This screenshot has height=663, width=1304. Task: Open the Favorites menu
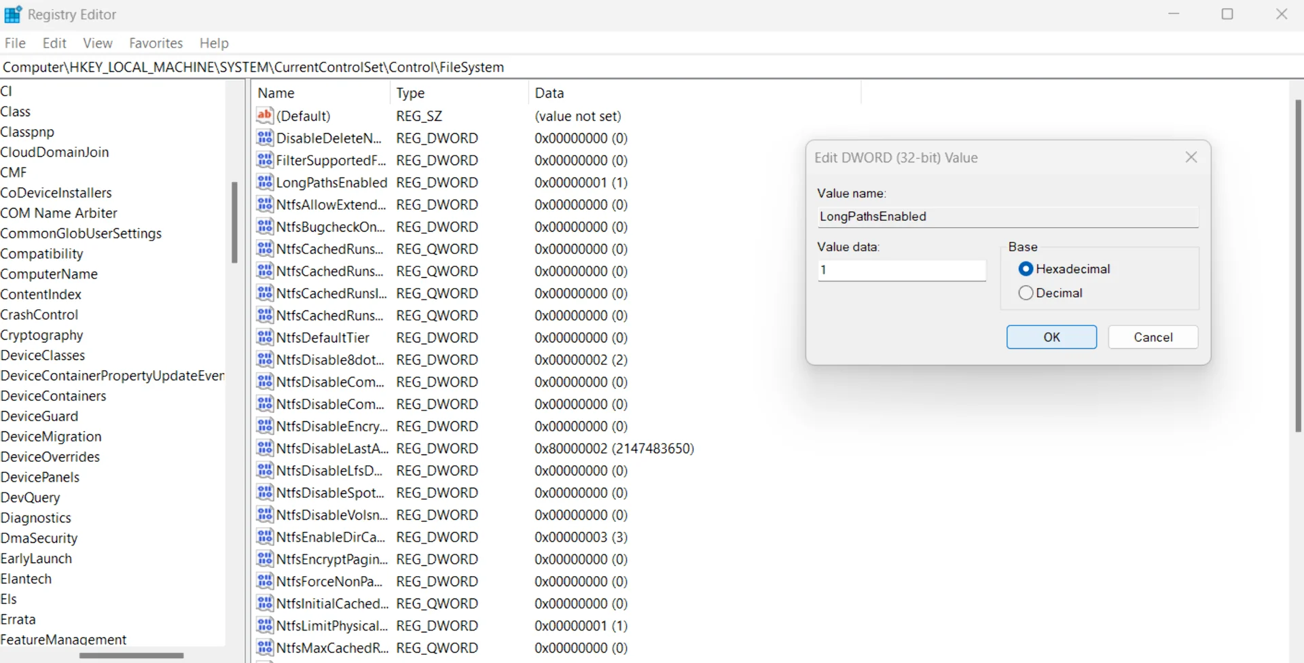156,43
